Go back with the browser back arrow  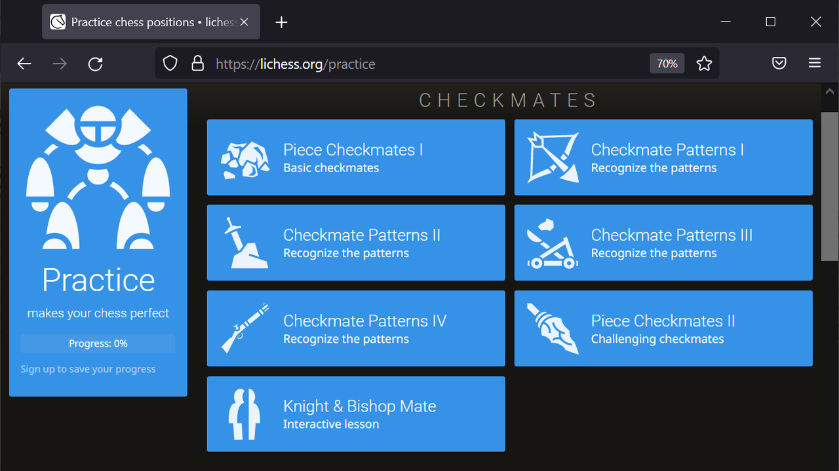[x=24, y=63]
